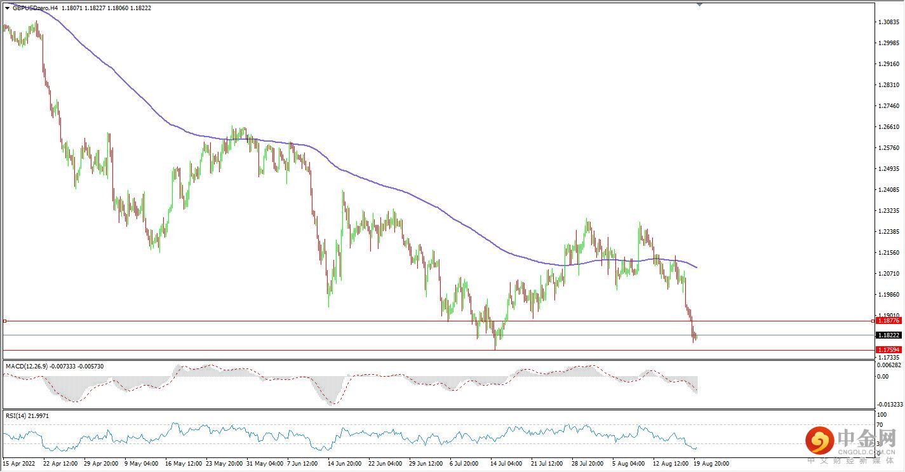Click the 19 Aug 20:00 time label
The height and width of the screenshot is (472, 905).
(x=711, y=464)
